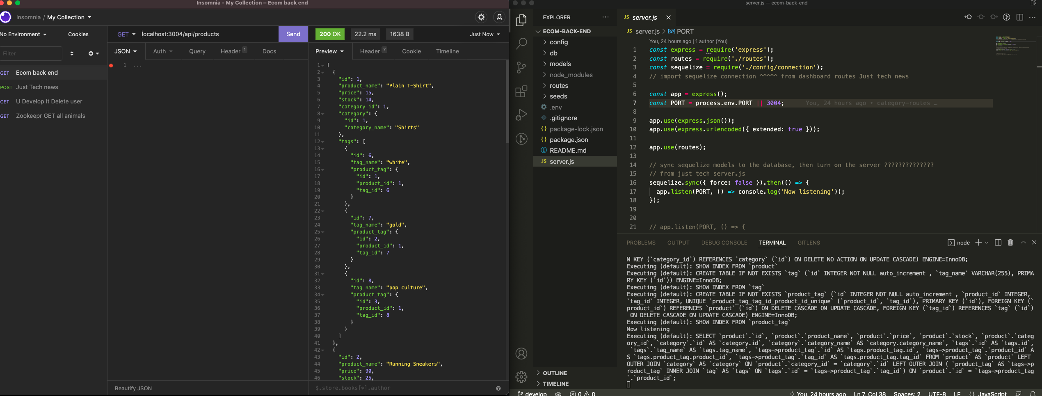Screen dimensions: 1042x396
Task: Expand the config folder
Action: pyautogui.click(x=558, y=42)
